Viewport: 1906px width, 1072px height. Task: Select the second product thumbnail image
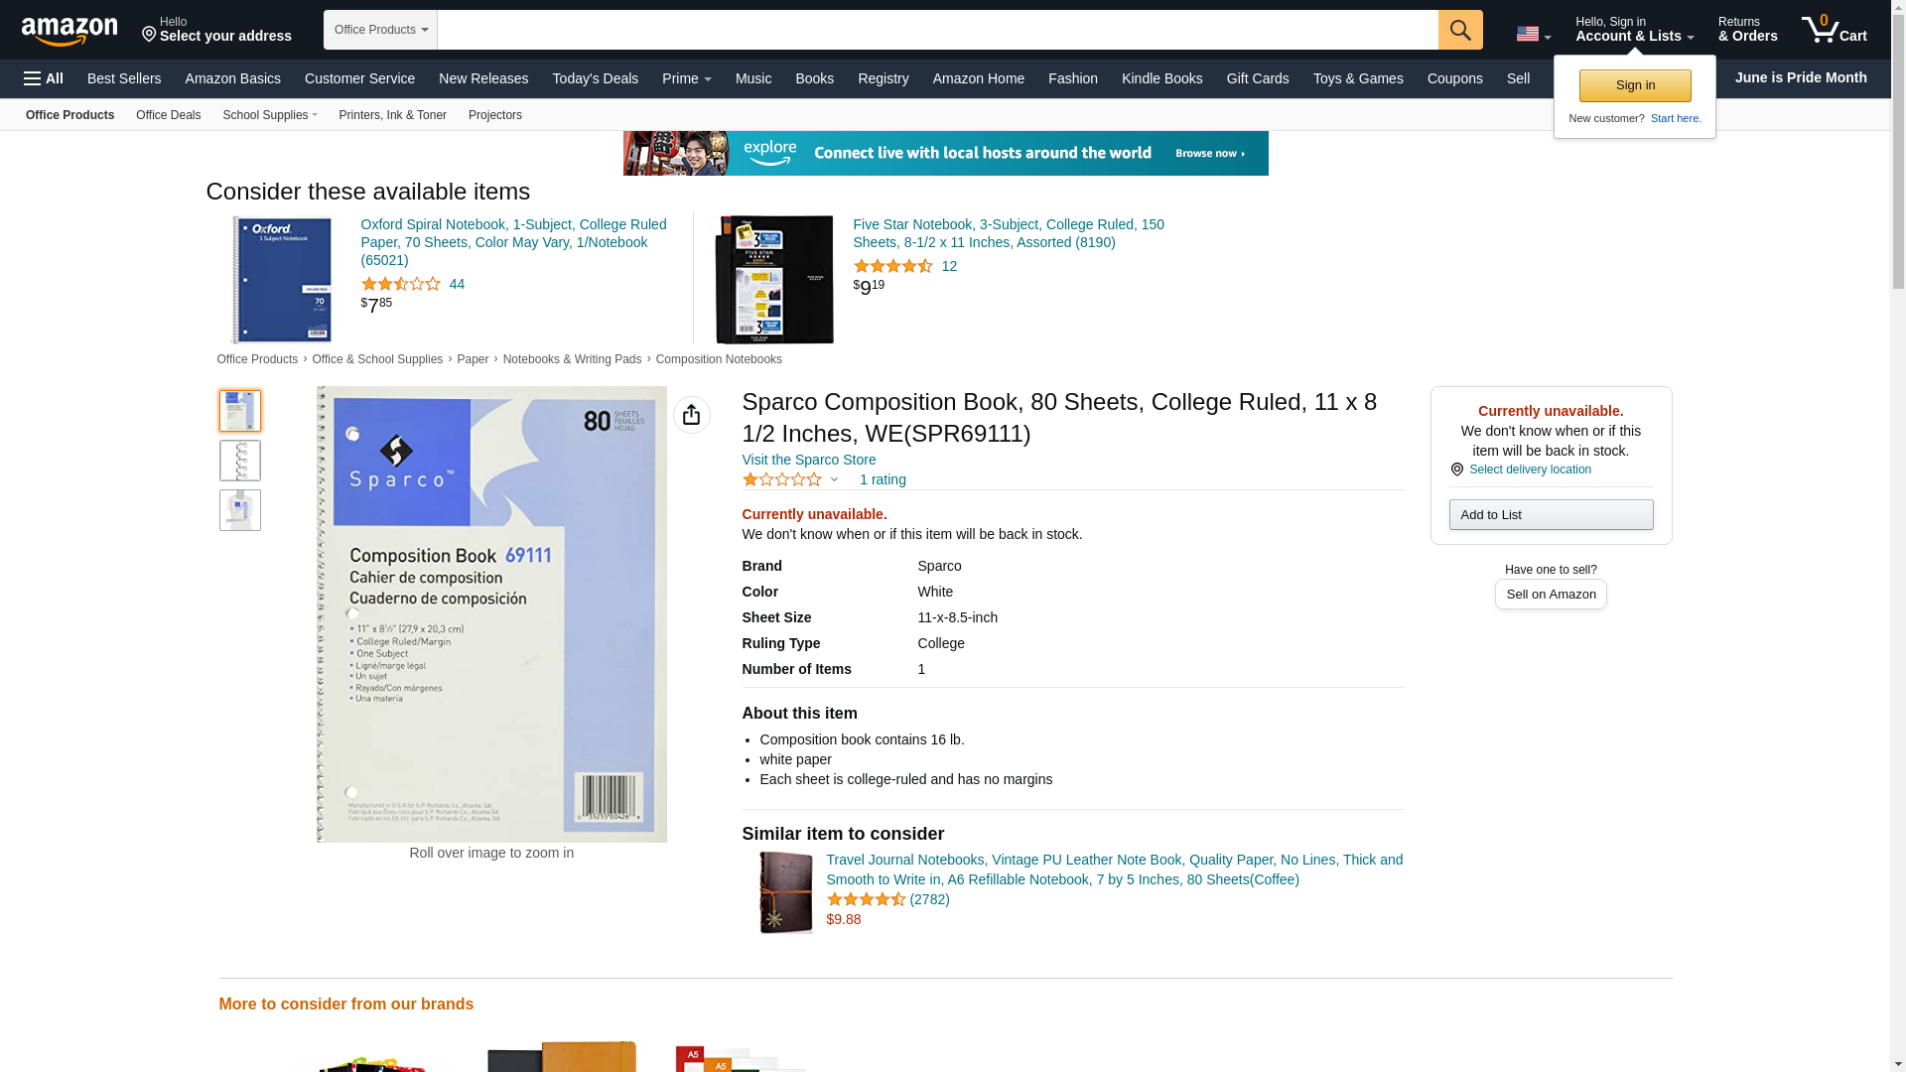(x=239, y=461)
